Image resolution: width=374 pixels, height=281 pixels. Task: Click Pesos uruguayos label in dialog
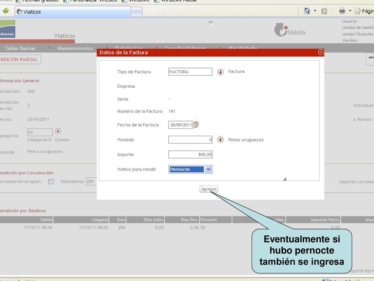point(246,139)
